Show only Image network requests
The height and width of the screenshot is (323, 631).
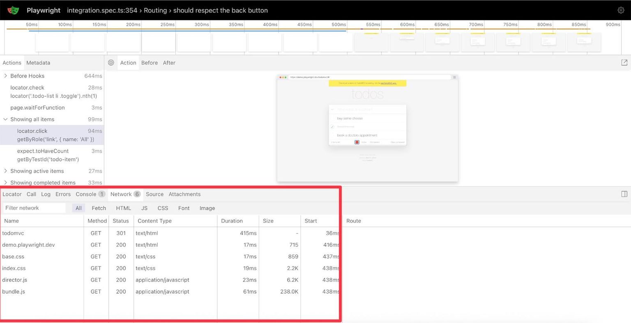(x=207, y=208)
